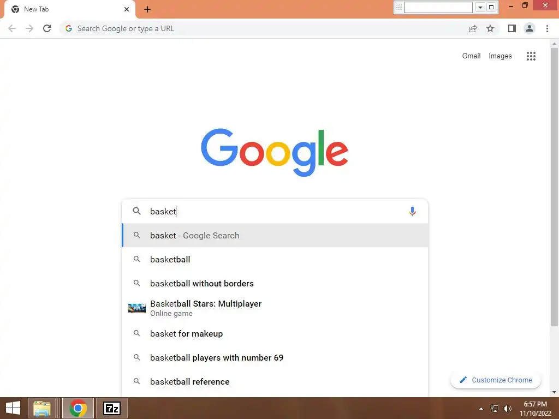The height and width of the screenshot is (419, 559).
Task: Go forward using the browser forward arrow
Action: [29, 28]
